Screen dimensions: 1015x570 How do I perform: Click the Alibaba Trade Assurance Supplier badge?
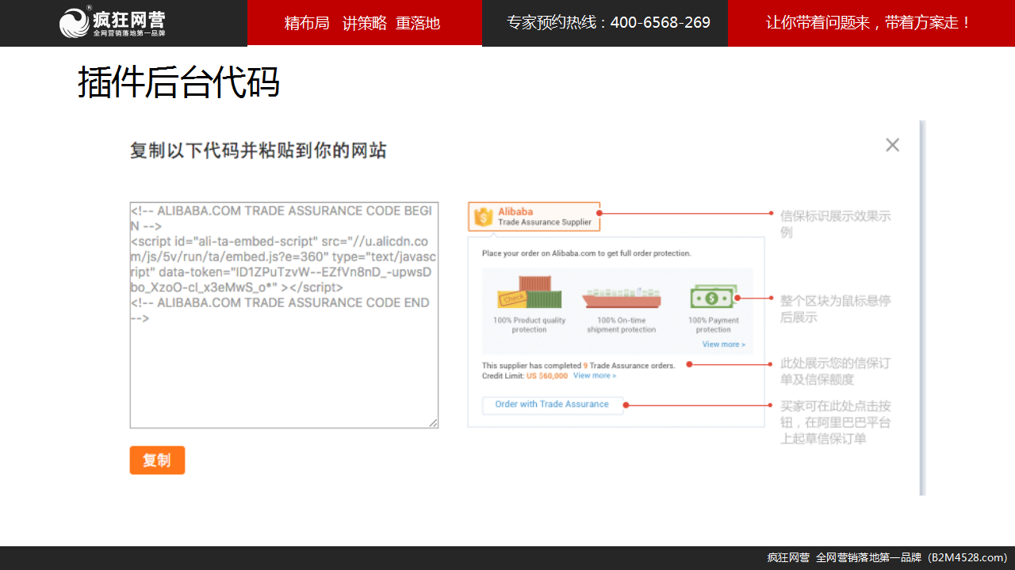coord(534,216)
